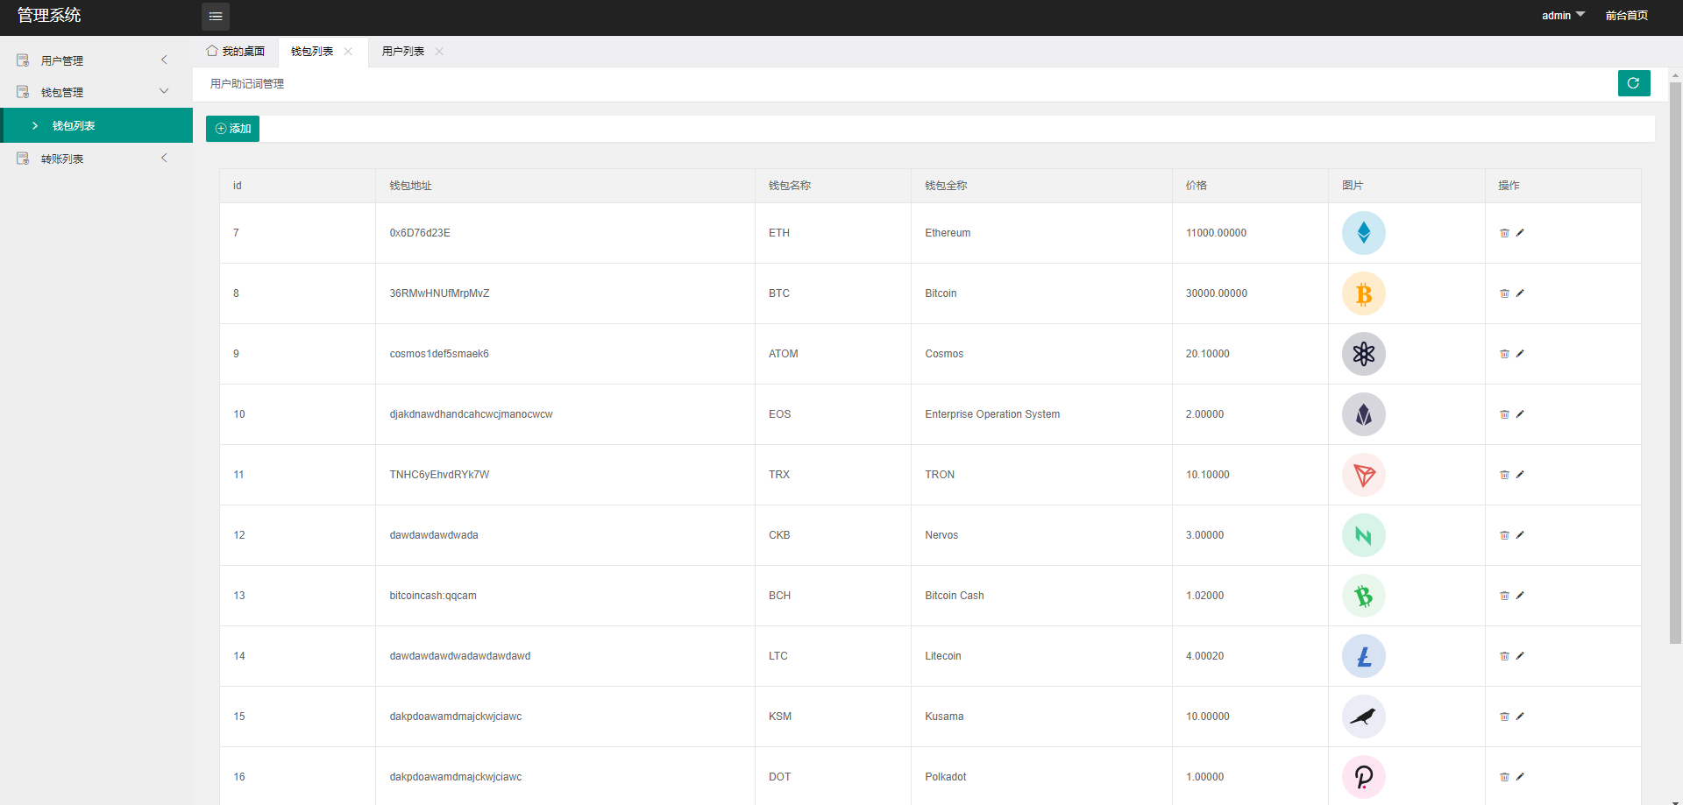Switch to the 我的桌面 tab
Image resolution: width=1683 pixels, height=805 pixels.
click(236, 52)
